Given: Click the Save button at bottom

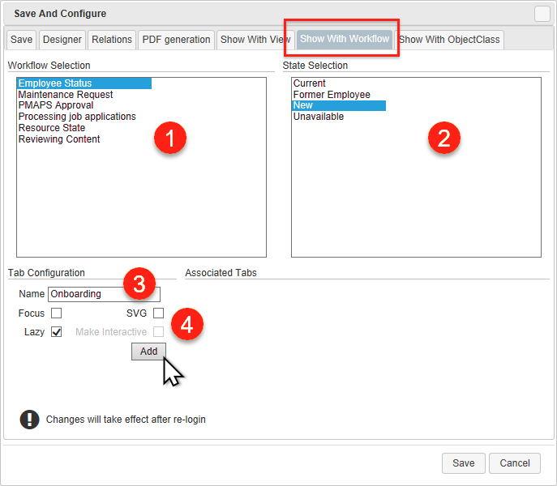Looking at the screenshot, I should point(463,463).
